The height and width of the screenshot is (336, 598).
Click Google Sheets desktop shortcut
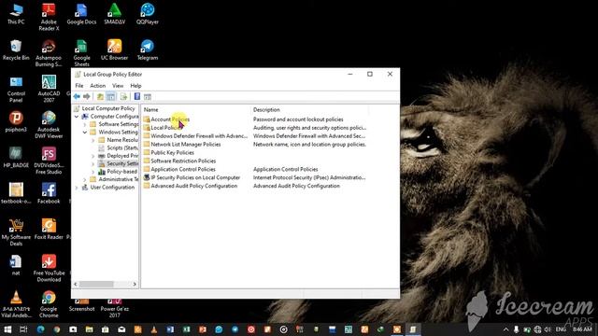(x=81, y=53)
